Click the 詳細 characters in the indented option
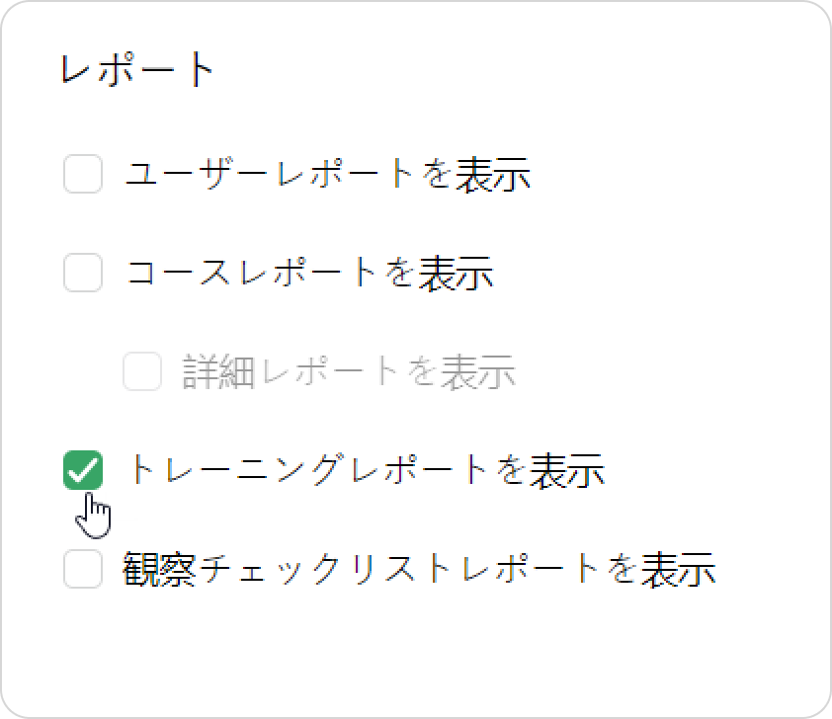832x719 pixels. pyautogui.click(x=218, y=371)
